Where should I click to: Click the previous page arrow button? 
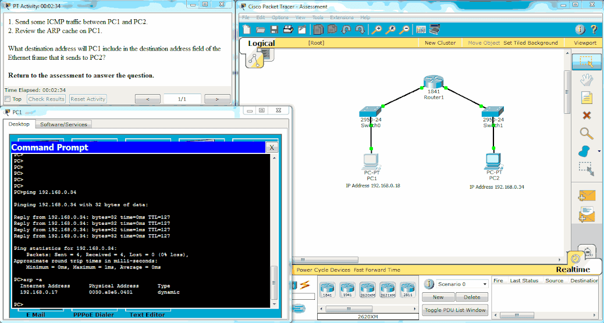[x=148, y=99]
